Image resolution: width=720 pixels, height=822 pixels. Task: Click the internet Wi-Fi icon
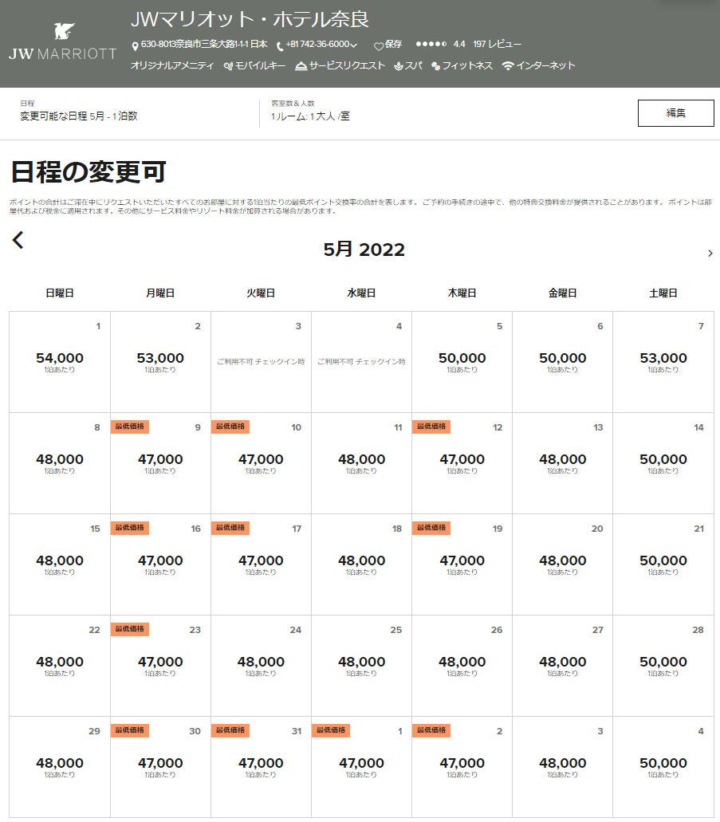(508, 66)
